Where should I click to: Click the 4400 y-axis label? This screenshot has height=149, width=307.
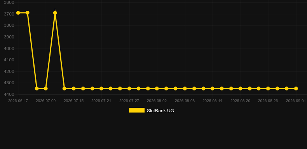coord(9,94)
